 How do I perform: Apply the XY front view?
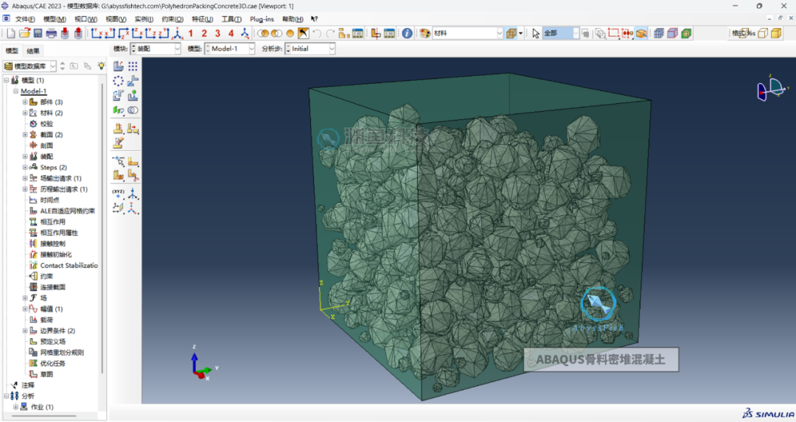pyautogui.click(x=97, y=33)
